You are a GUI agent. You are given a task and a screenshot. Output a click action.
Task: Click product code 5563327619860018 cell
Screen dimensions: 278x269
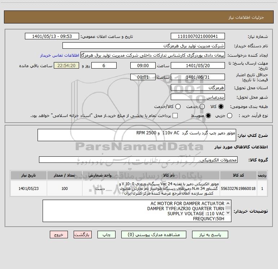coord(238,188)
